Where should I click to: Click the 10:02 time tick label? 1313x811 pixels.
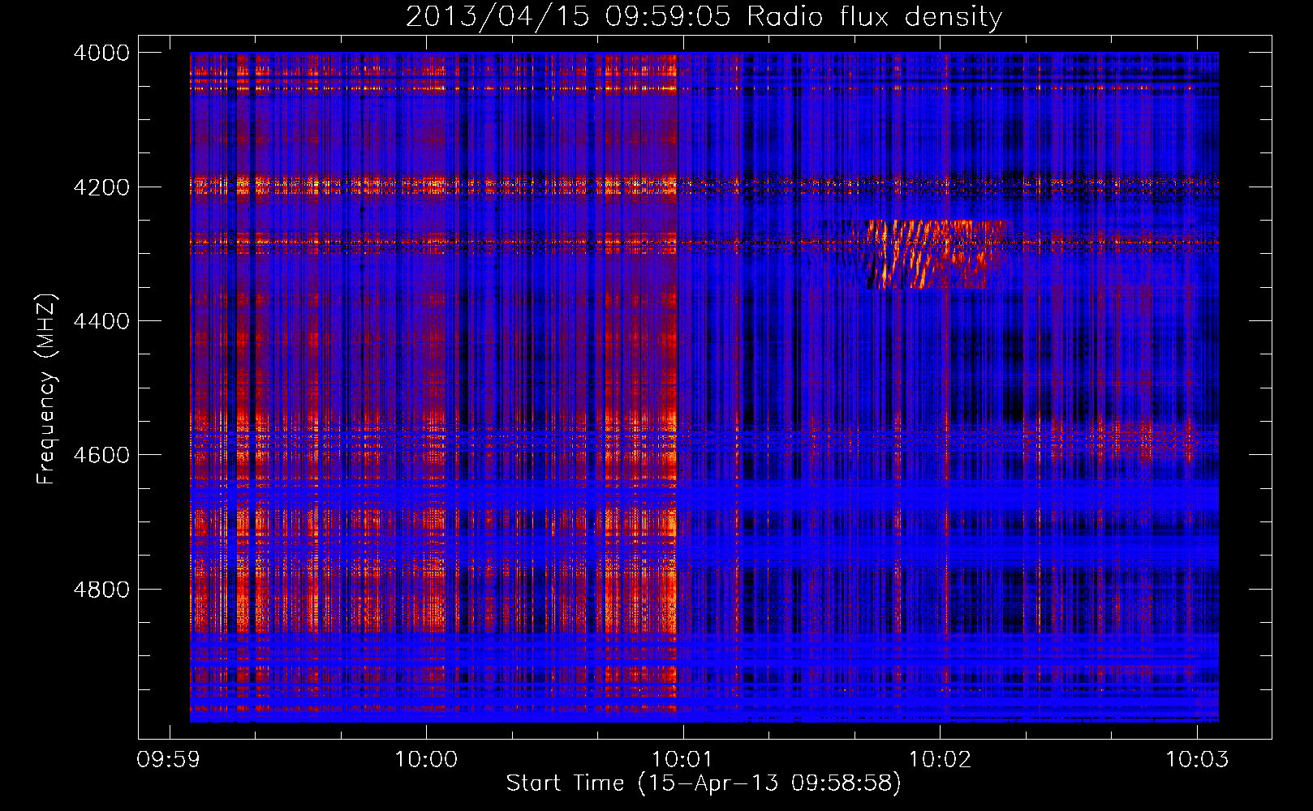[x=941, y=760]
